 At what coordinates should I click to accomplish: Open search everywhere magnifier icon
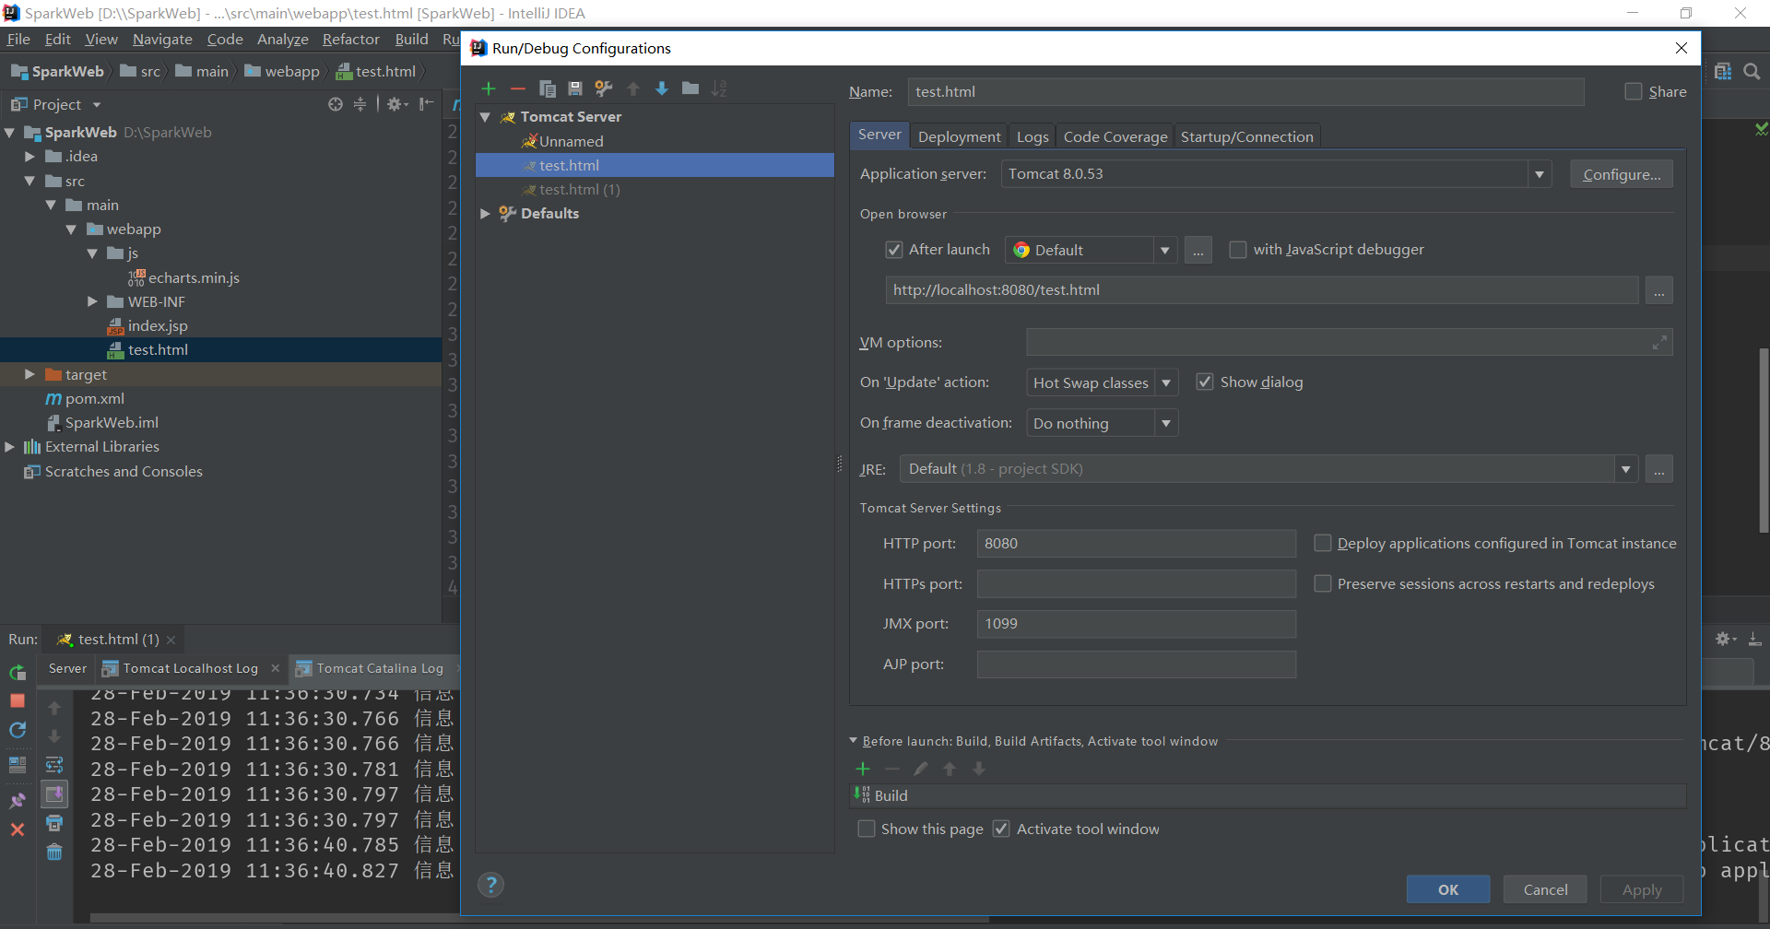click(1752, 71)
